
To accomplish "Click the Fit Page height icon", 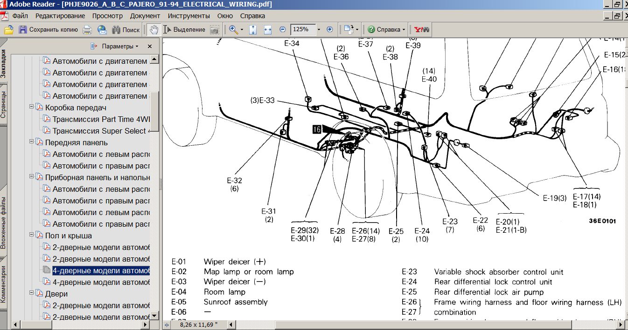I will [x=253, y=30].
